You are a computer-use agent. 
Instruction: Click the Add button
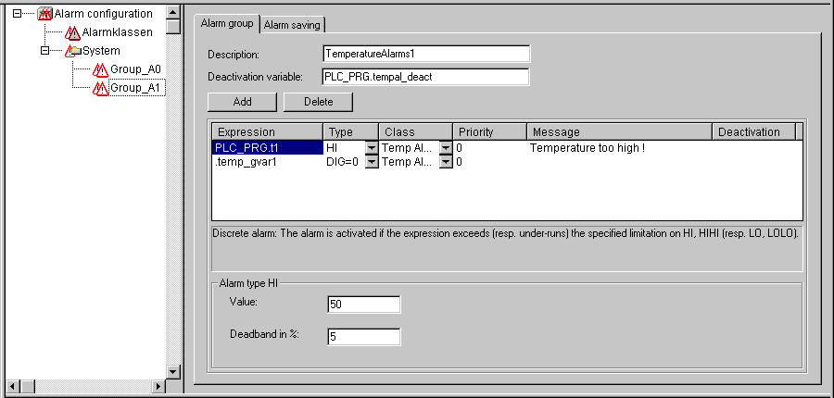click(242, 102)
